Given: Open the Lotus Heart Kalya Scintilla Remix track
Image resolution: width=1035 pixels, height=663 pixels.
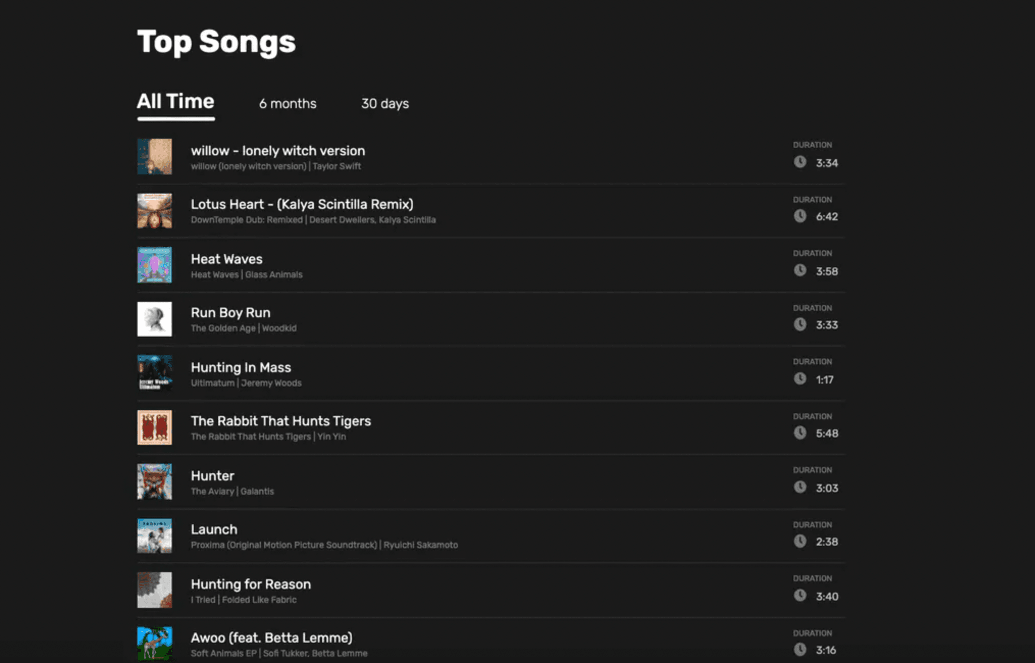Looking at the screenshot, I should click(x=302, y=205).
